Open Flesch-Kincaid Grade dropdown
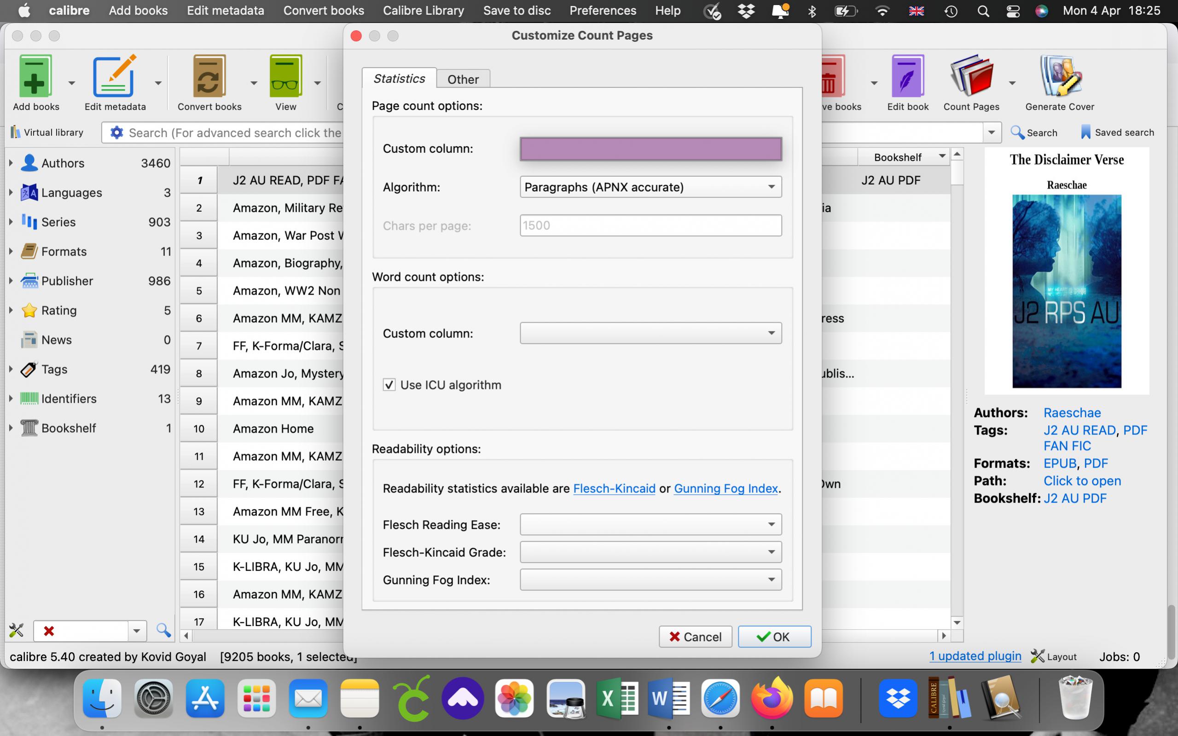 pos(650,552)
